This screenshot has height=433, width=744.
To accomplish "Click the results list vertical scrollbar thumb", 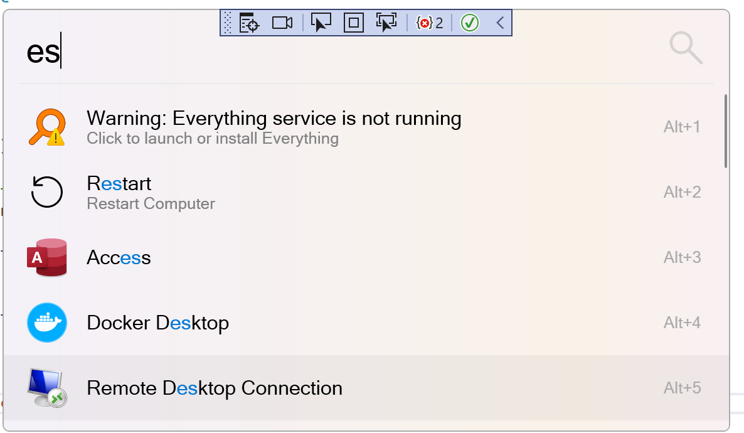I will (x=726, y=131).
